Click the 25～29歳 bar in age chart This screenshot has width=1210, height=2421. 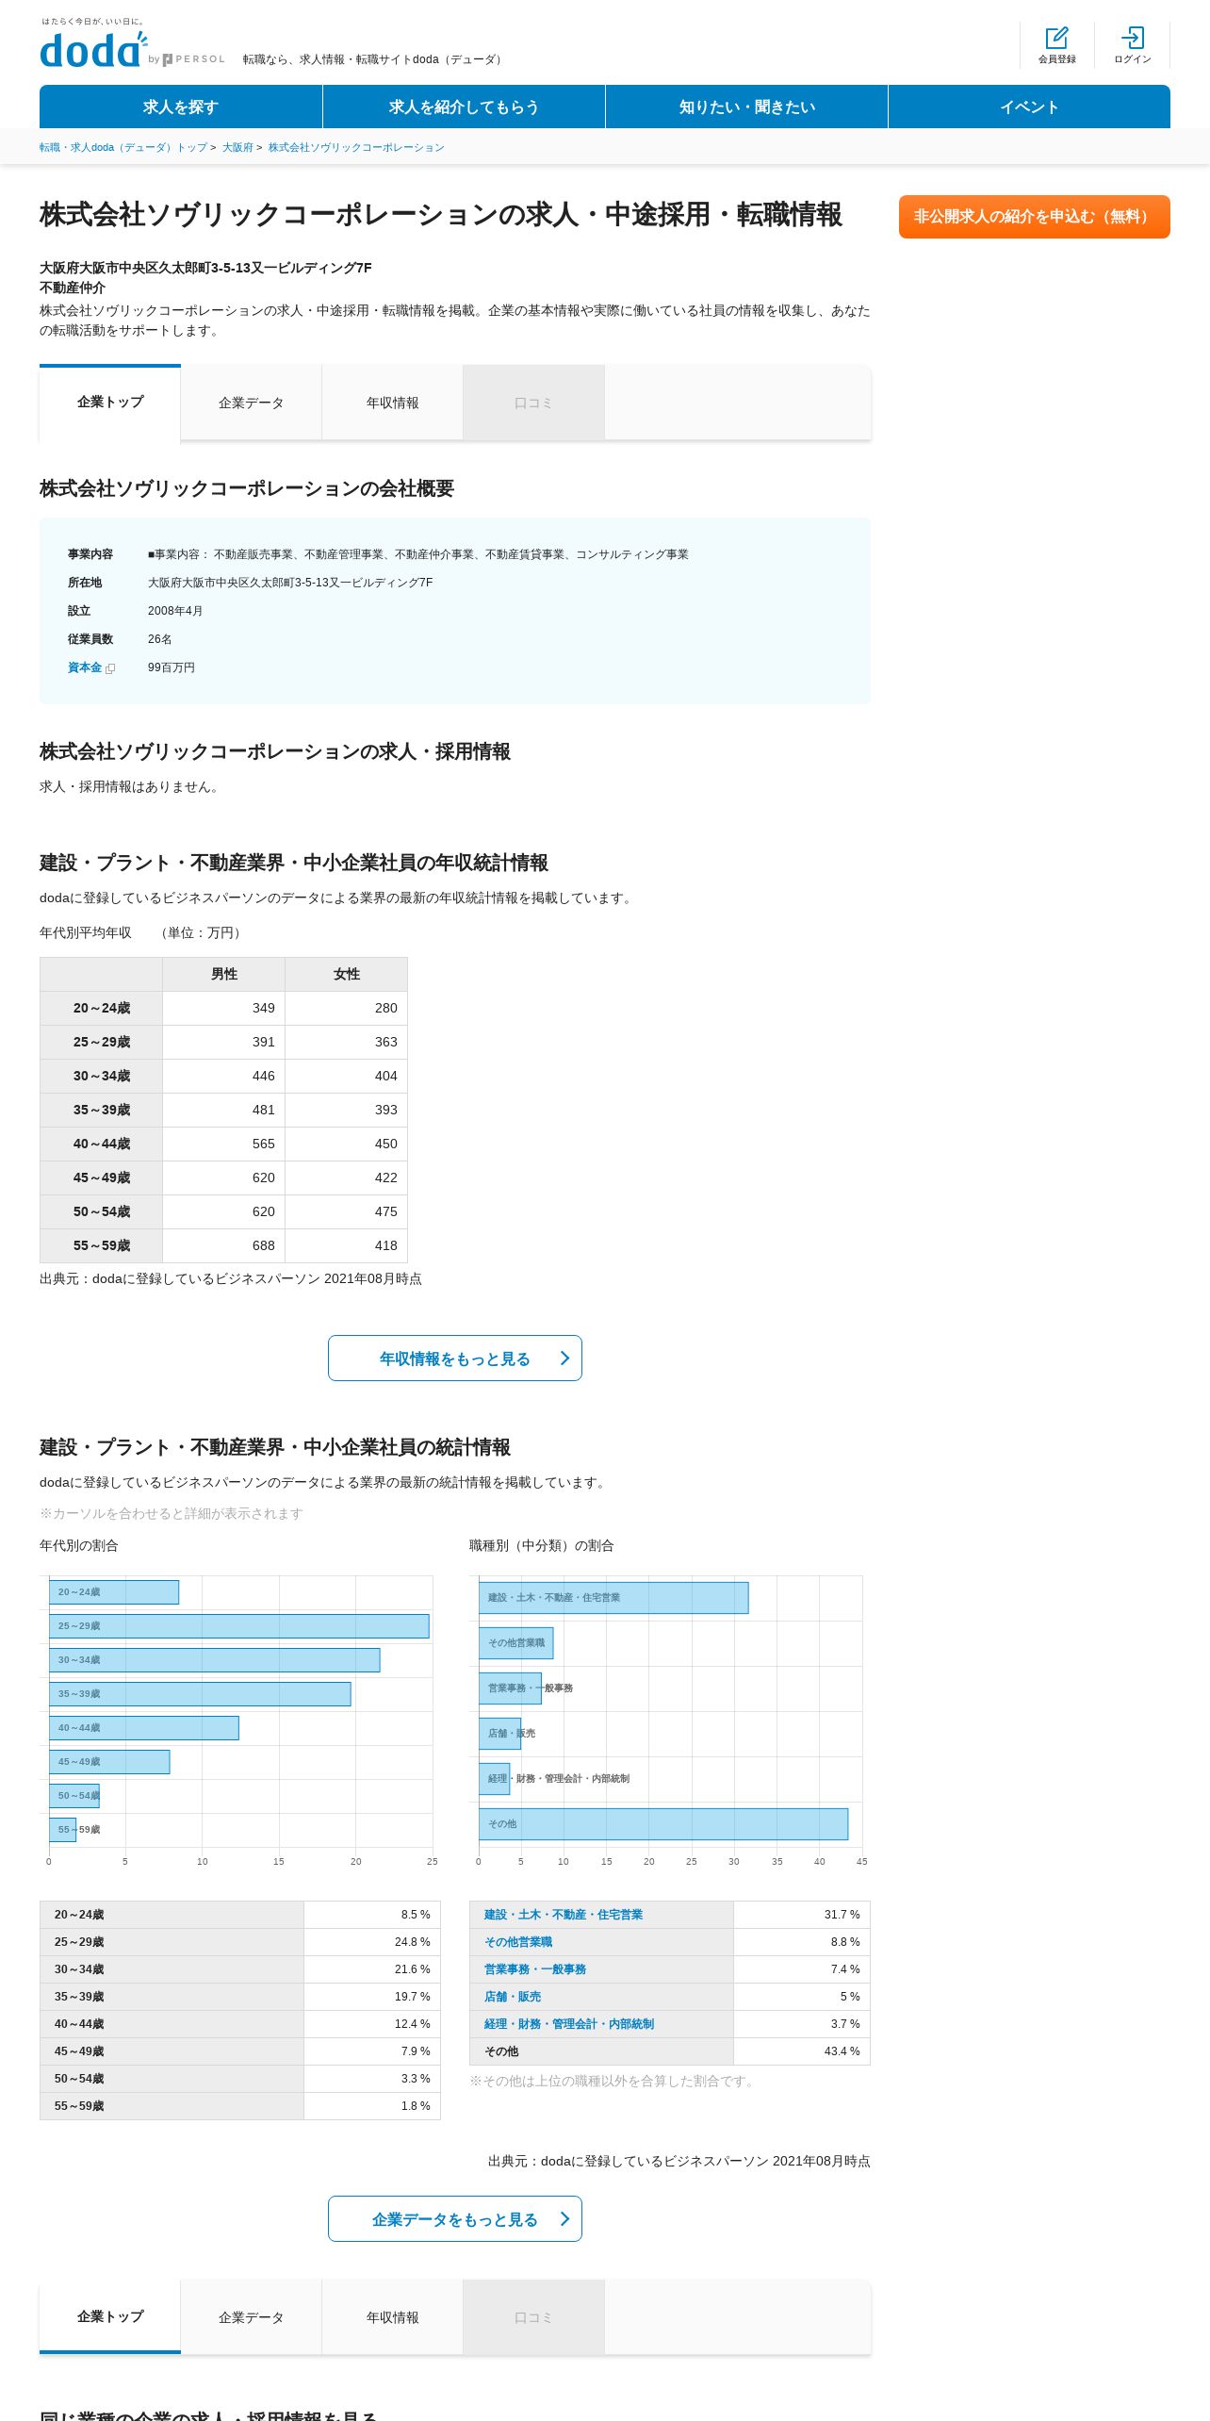(x=239, y=1626)
